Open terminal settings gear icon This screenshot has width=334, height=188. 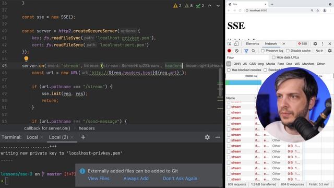tap(207, 137)
